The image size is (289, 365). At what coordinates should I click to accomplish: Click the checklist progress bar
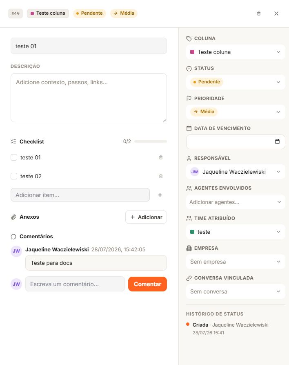[x=151, y=141]
